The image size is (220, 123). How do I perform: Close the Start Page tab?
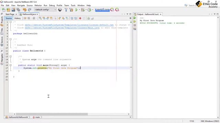click(16, 14)
